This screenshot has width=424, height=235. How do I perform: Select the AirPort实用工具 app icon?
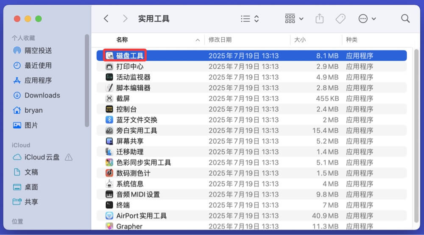click(109, 215)
